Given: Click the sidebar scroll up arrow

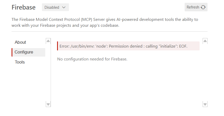Looking at the screenshot, I should 48,41.
